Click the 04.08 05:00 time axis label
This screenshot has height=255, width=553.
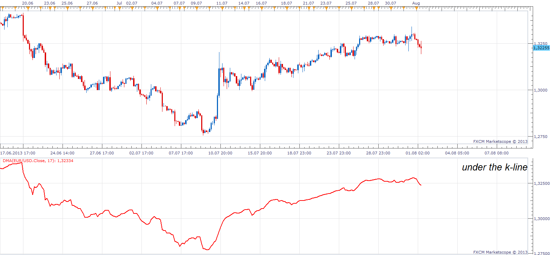pos(457,153)
